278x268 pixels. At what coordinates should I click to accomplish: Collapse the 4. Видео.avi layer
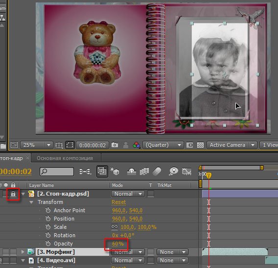23,260
